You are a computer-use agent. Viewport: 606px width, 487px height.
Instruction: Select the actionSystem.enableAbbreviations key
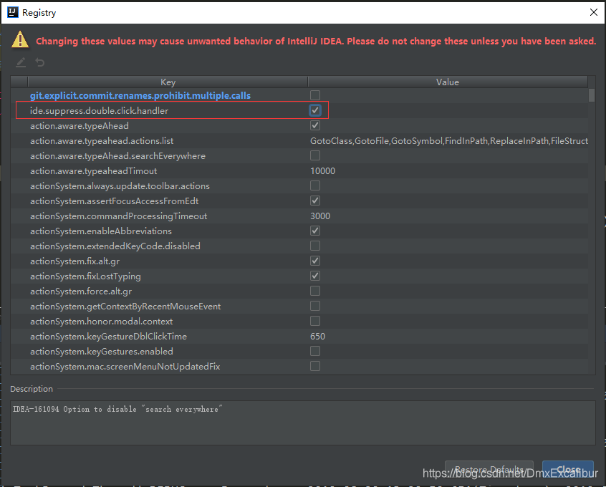coord(101,231)
